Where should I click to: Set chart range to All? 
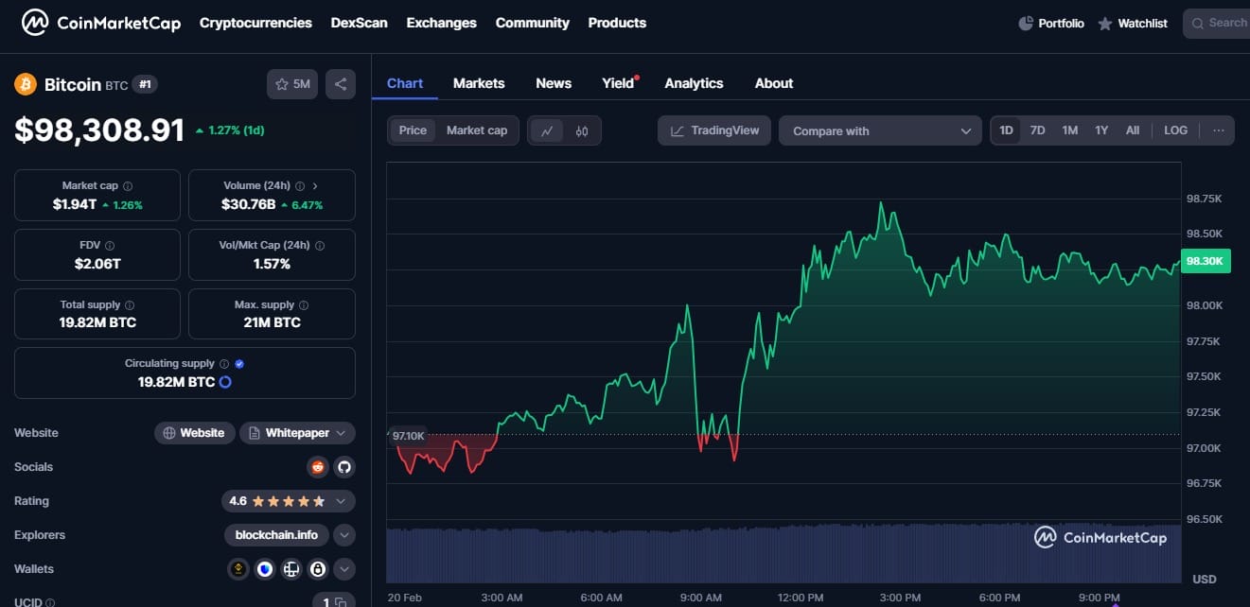[x=1133, y=130]
